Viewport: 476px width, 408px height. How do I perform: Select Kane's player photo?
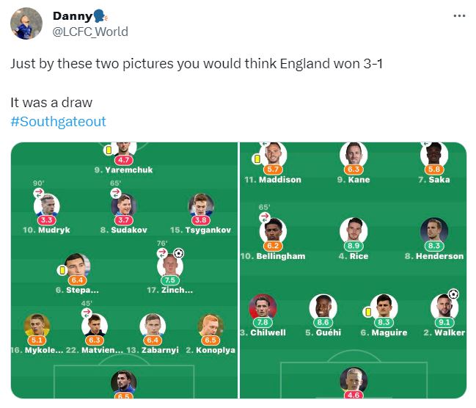point(354,154)
